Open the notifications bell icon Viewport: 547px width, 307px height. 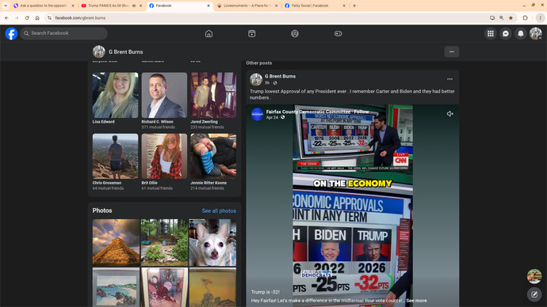521,33
